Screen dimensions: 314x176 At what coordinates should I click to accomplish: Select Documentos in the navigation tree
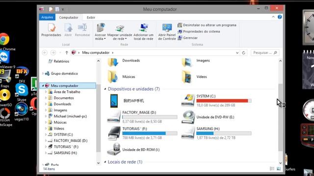pyautogui.click(x=61, y=98)
